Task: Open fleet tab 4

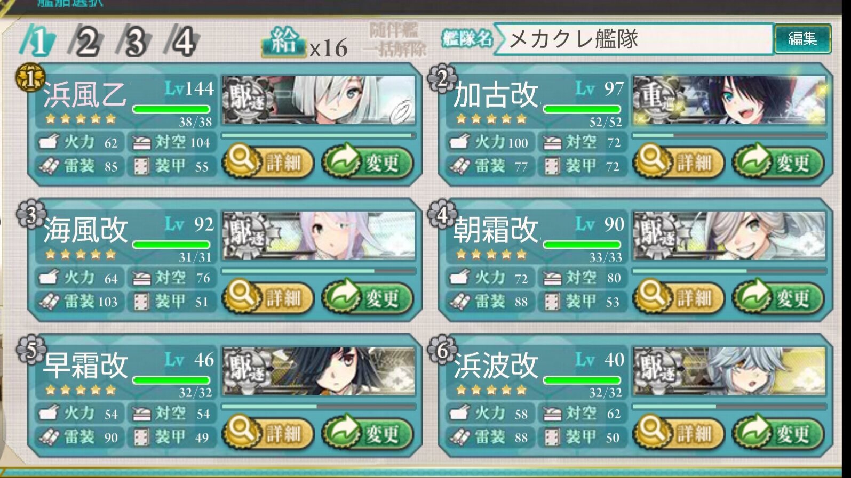Action: click(x=182, y=42)
